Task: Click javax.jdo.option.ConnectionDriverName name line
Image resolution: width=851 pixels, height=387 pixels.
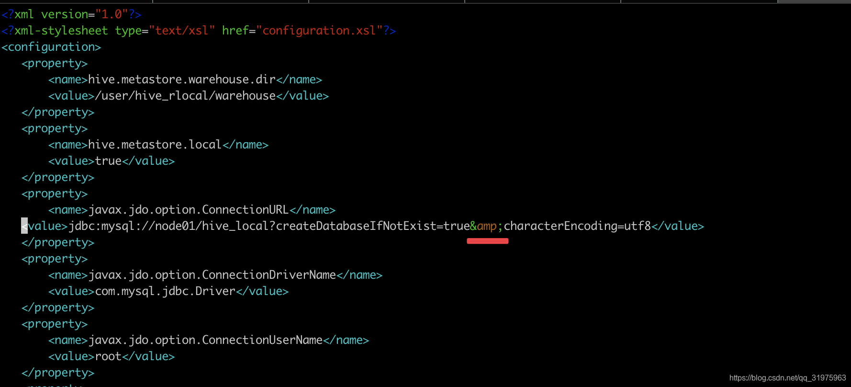Action: tap(215, 275)
